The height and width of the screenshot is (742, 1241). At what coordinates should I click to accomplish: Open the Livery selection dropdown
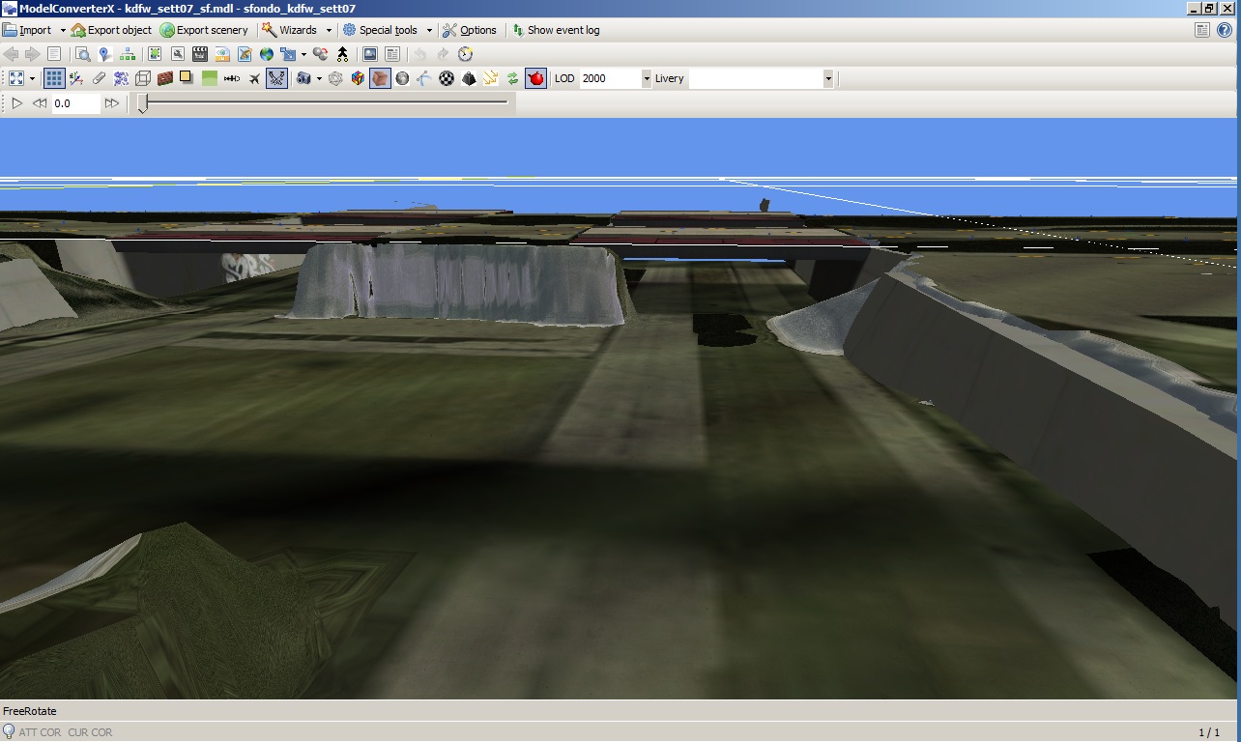click(x=828, y=78)
